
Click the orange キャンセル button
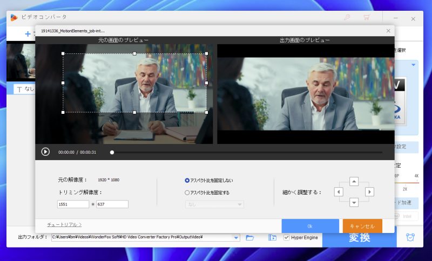[362, 226]
